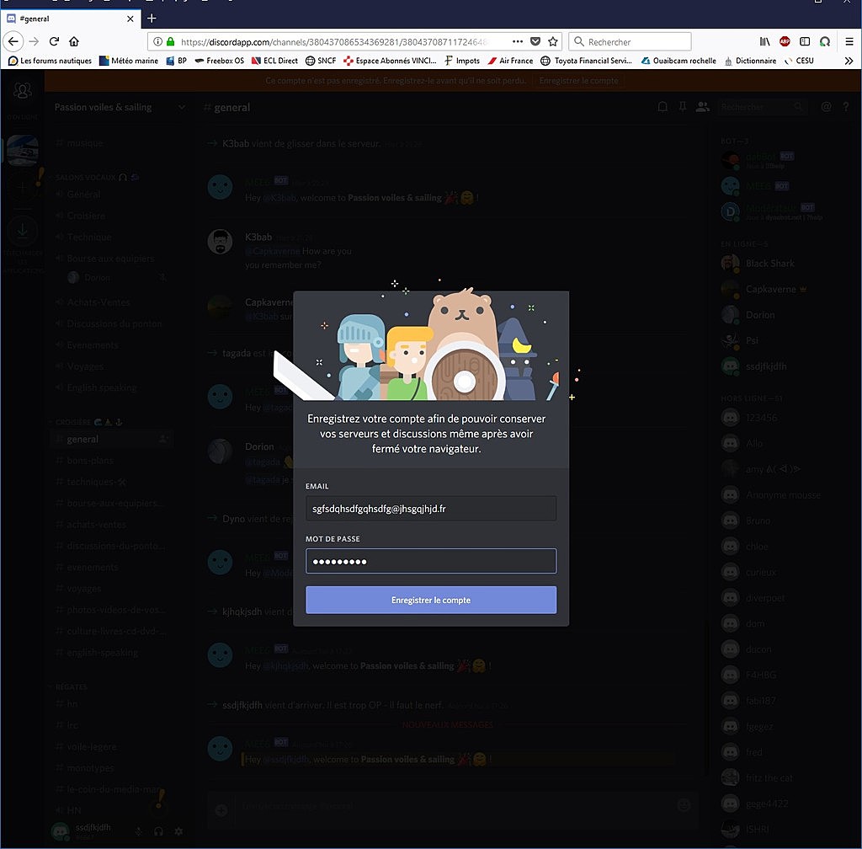
Task: Open the CESU bookmark
Action: click(x=799, y=61)
